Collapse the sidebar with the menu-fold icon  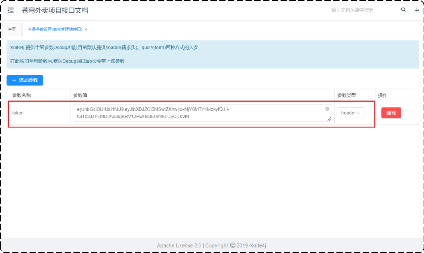pos(10,10)
